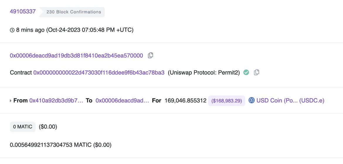Image resolution: width=343 pixels, height=164 pixels.
Task: Click the transferred amount 169,046.855312
Action: pyautogui.click(x=186, y=101)
